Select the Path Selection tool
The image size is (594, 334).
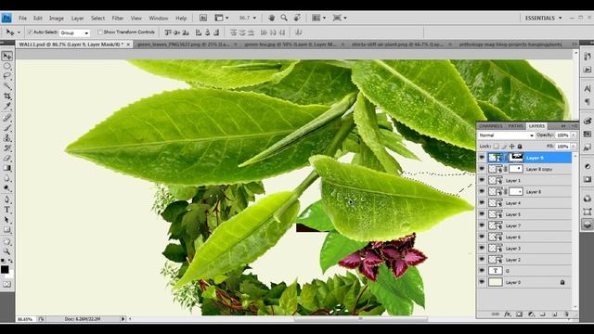[7, 220]
